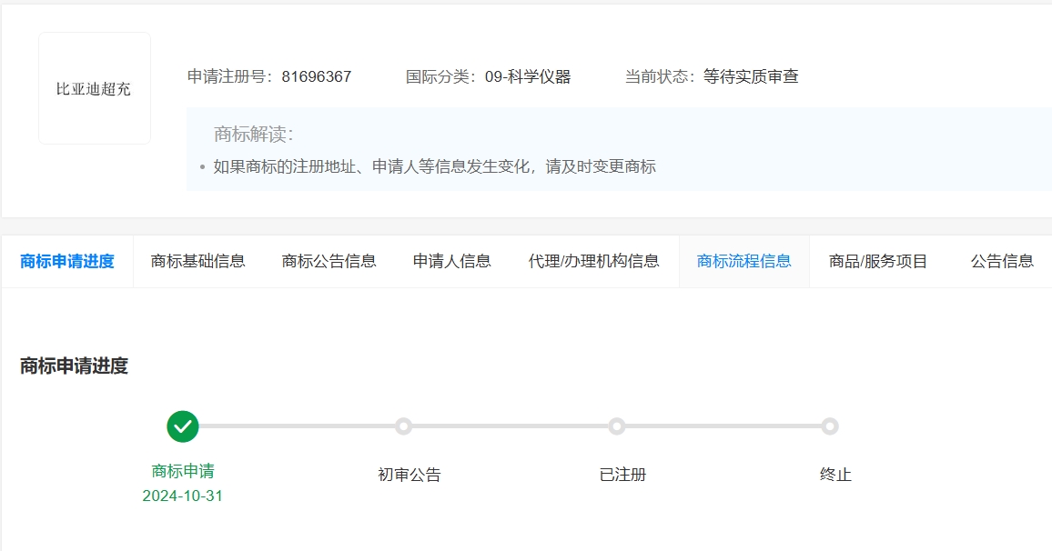Click the 请及时变更商标 notice text
Screen dimensions: 1052x551
pyautogui.click(x=601, y=167)
